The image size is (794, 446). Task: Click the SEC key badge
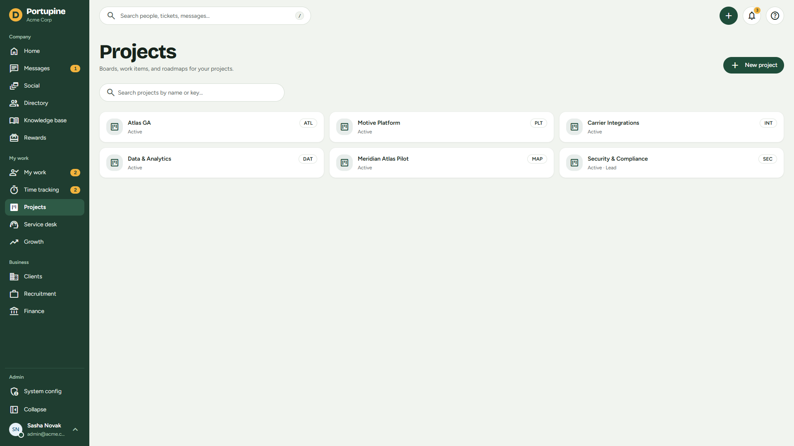coord(768,159)
